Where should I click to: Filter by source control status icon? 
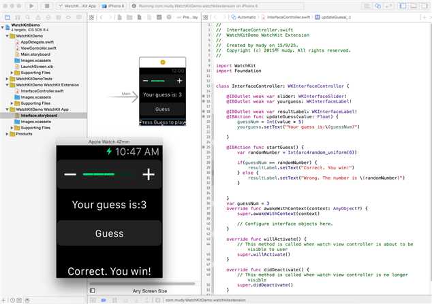coord(19,300)
